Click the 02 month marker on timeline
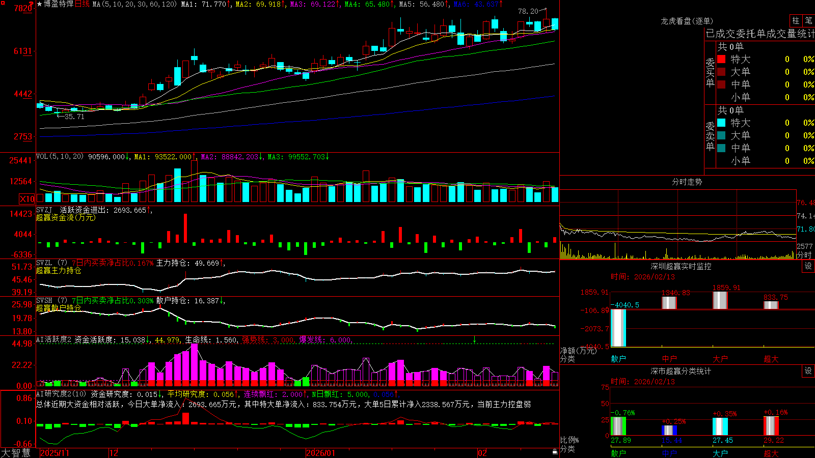This screenshot has width=815, height=458. pos(482,453)
